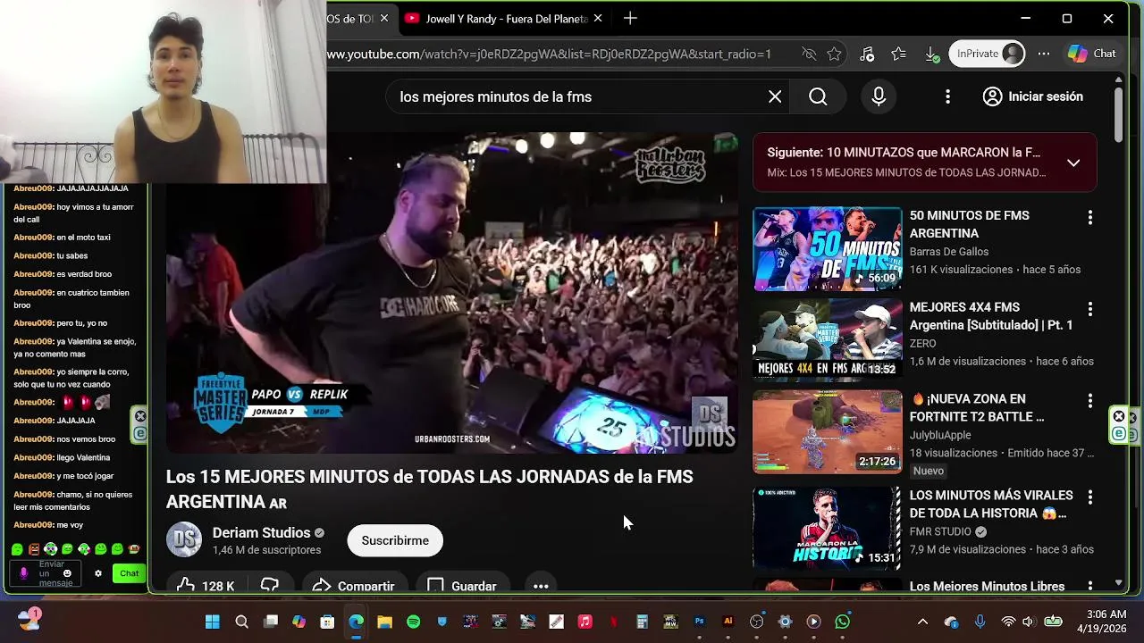The height and width of the screenshot is (643, 1144).
Task: Click the purple microphone in chat input
Action: pyautogui.click(x=24, y=573)
